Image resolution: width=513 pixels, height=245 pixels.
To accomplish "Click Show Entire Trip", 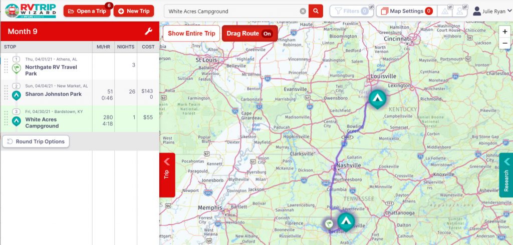I will coord(191,33).
